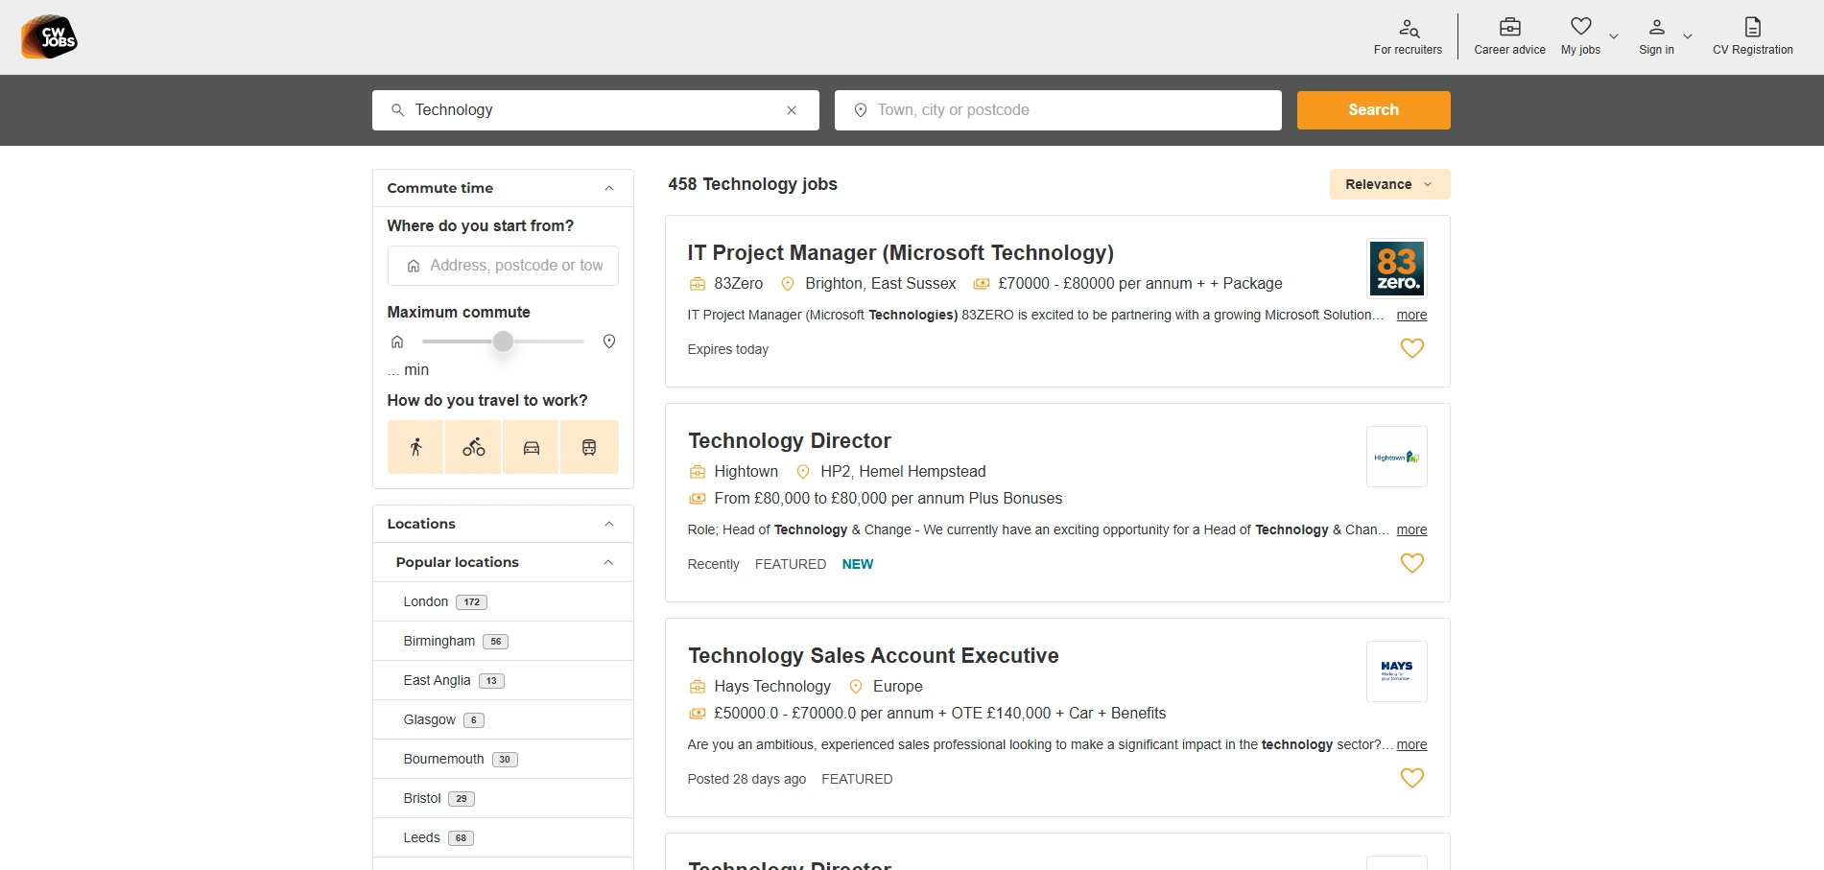
Task: Filter jobs by Leeds location
Action: 503,837
